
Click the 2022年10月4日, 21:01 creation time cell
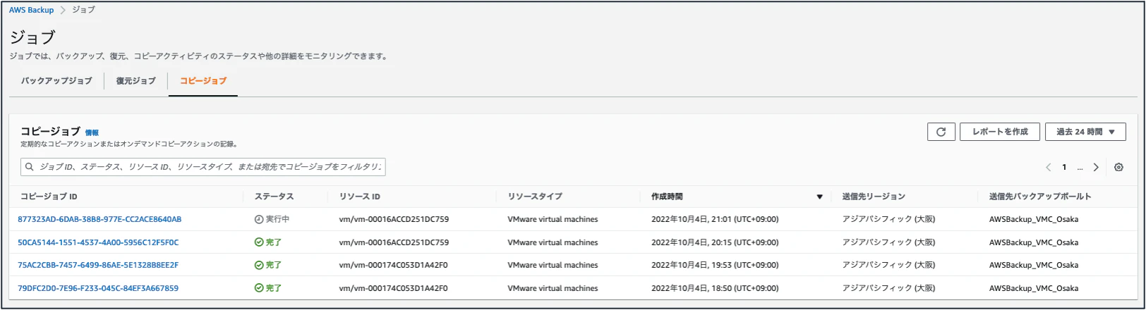coord(715,219)
